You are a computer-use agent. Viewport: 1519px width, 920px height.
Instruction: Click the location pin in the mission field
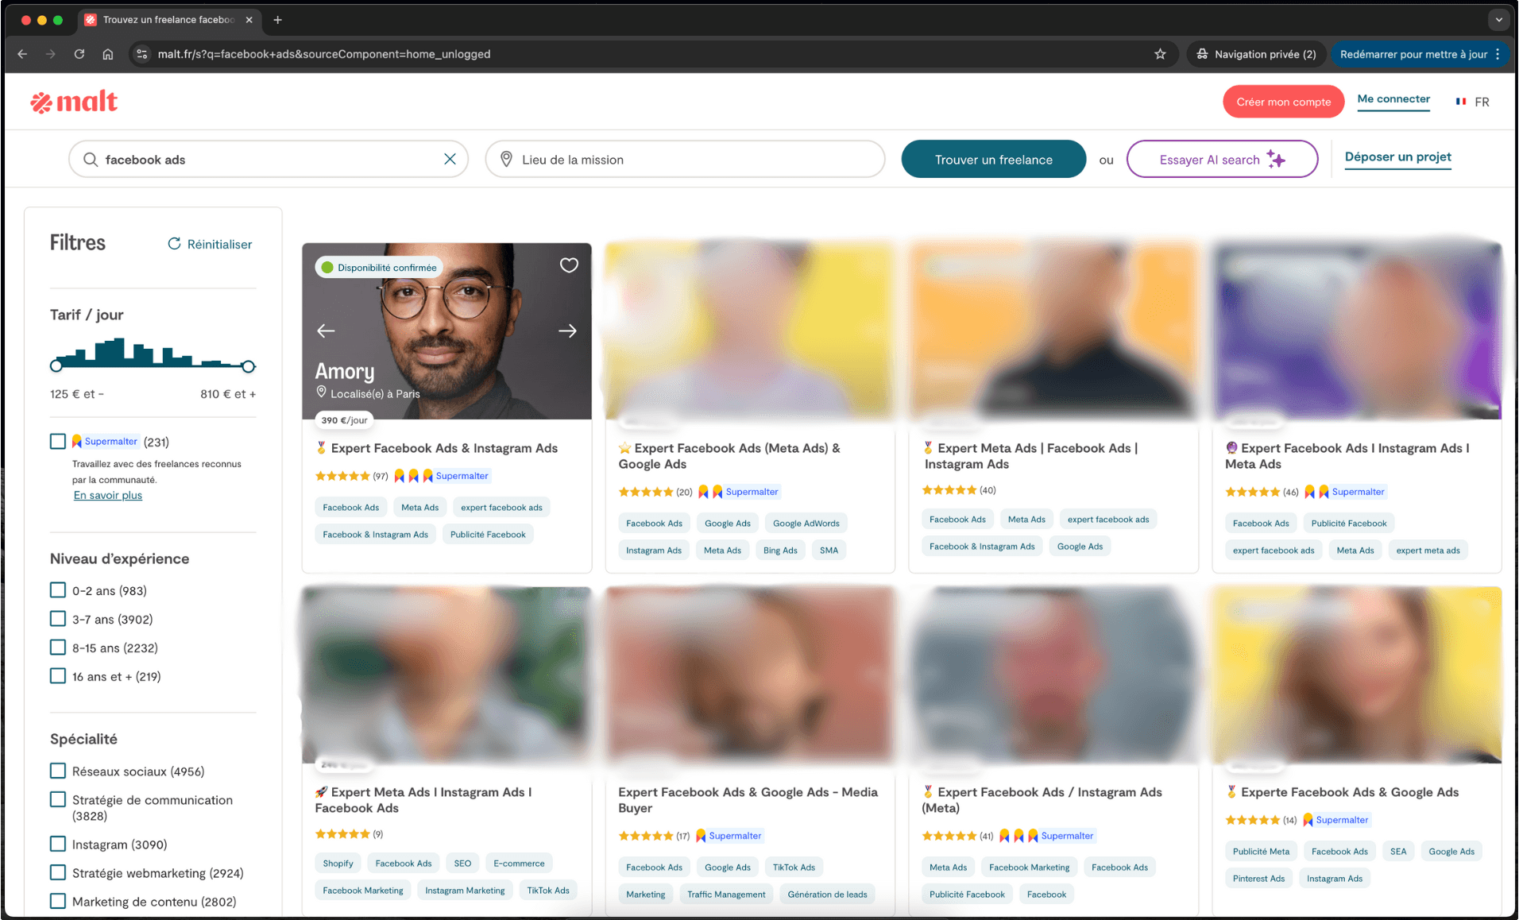(x=506, y=159)
